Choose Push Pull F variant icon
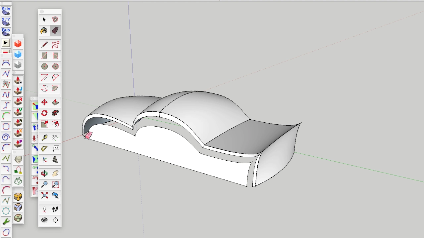The height and width of the screenshot is (238, 424). pyautogui.click(x=18, y=143)
